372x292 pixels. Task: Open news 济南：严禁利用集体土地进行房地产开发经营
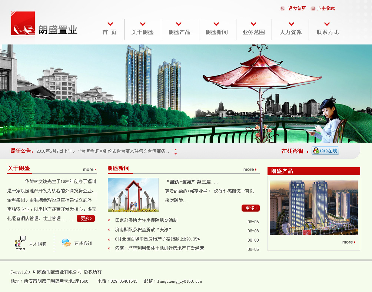coord(159,248)
